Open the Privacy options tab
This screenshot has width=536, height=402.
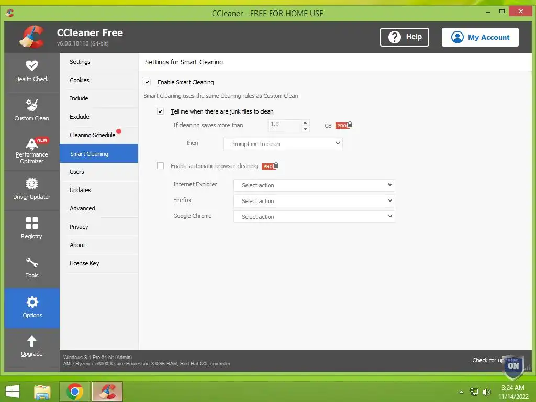99,227
